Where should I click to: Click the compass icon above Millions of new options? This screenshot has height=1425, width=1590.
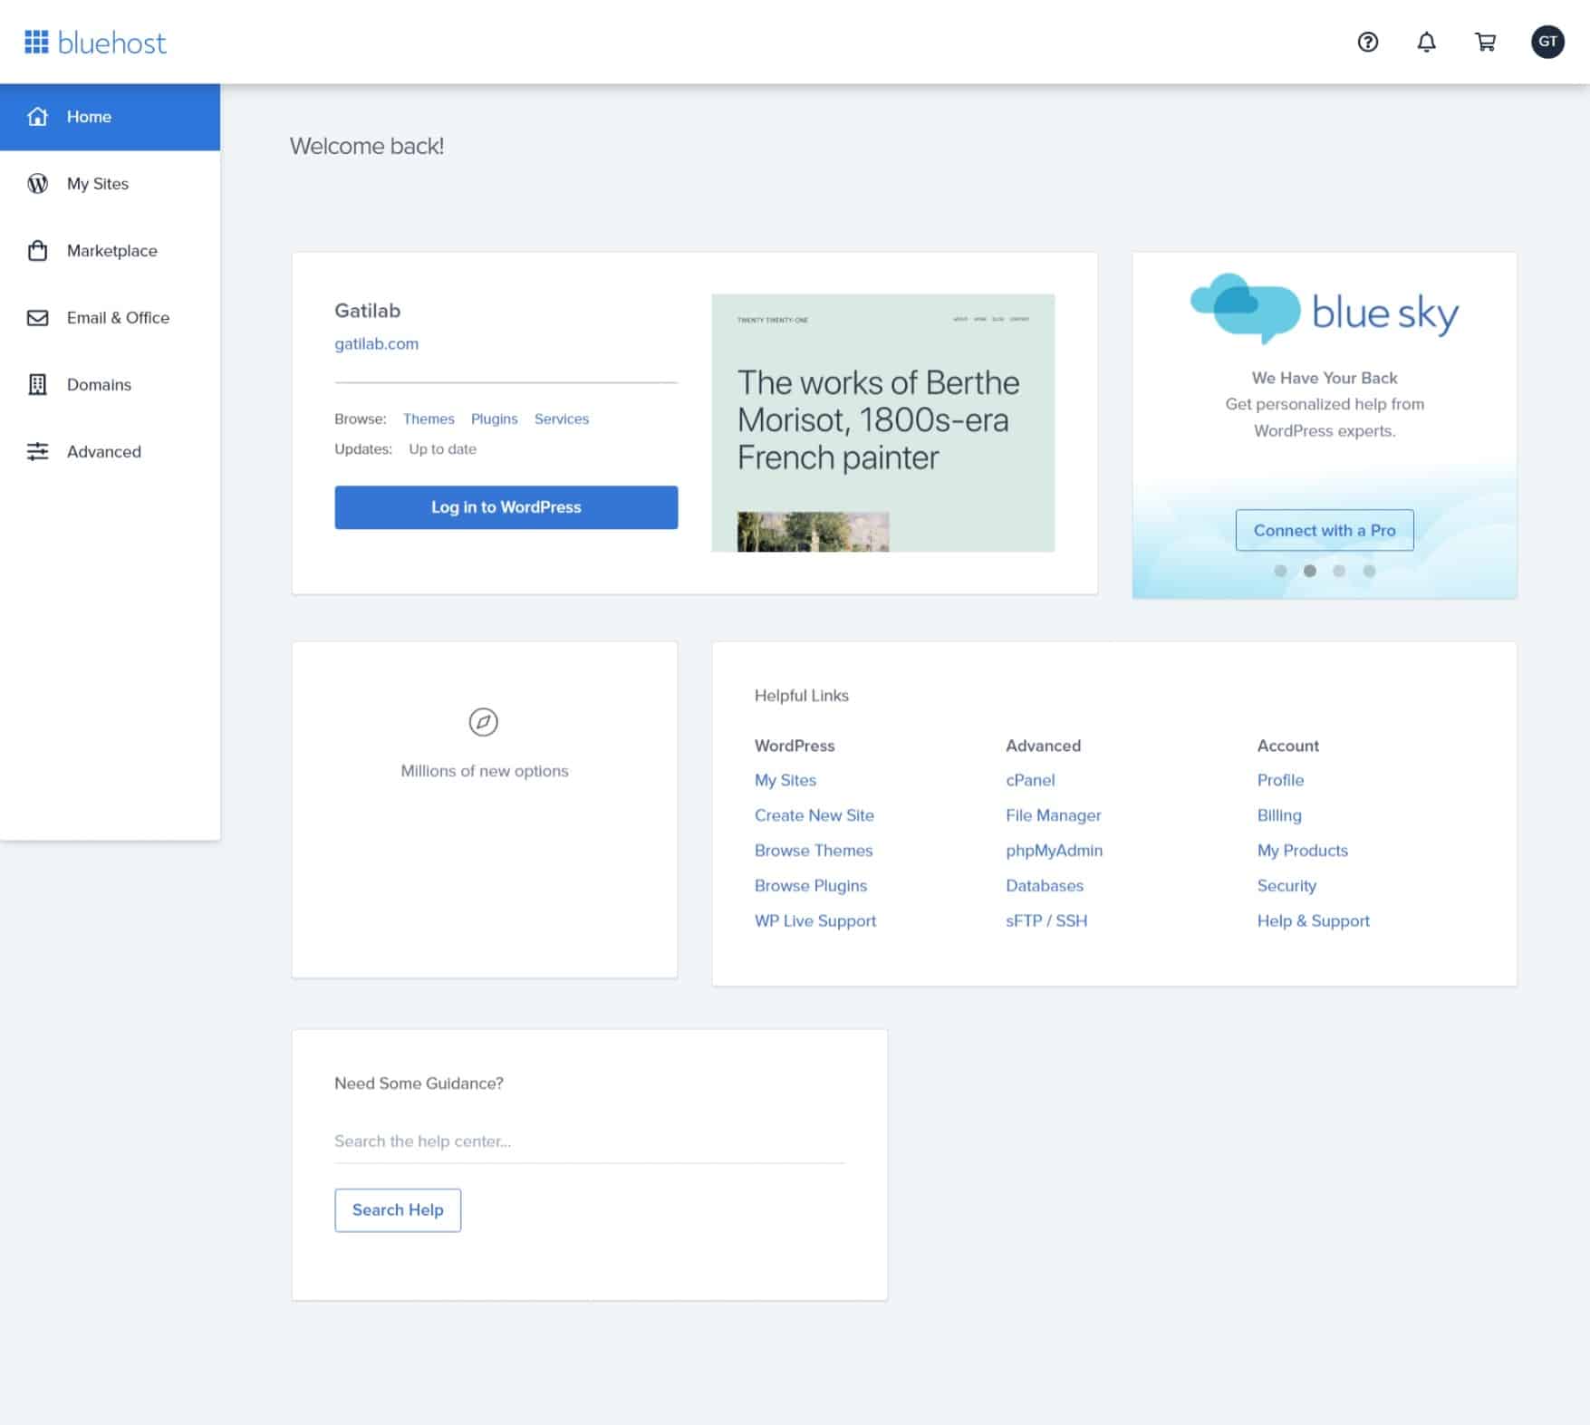(x=485, y=722)
